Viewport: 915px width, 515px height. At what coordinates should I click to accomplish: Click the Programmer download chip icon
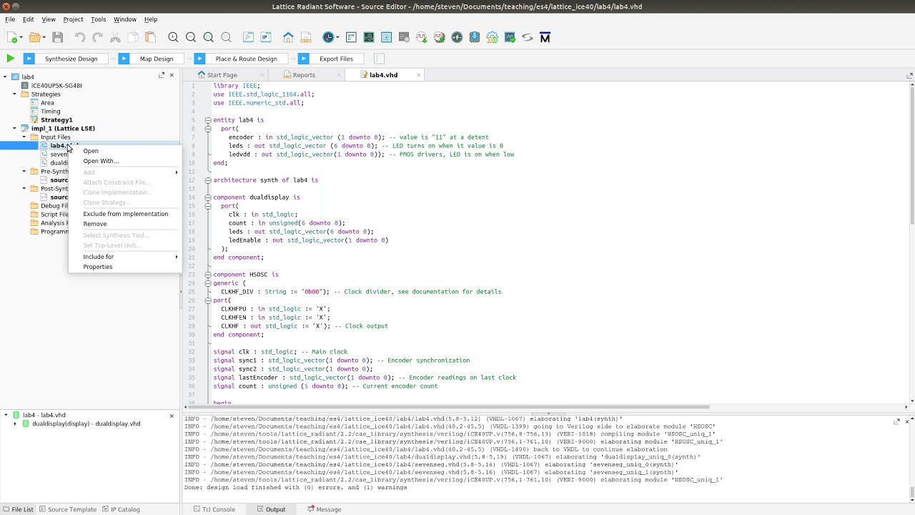(x=475, y=37)
